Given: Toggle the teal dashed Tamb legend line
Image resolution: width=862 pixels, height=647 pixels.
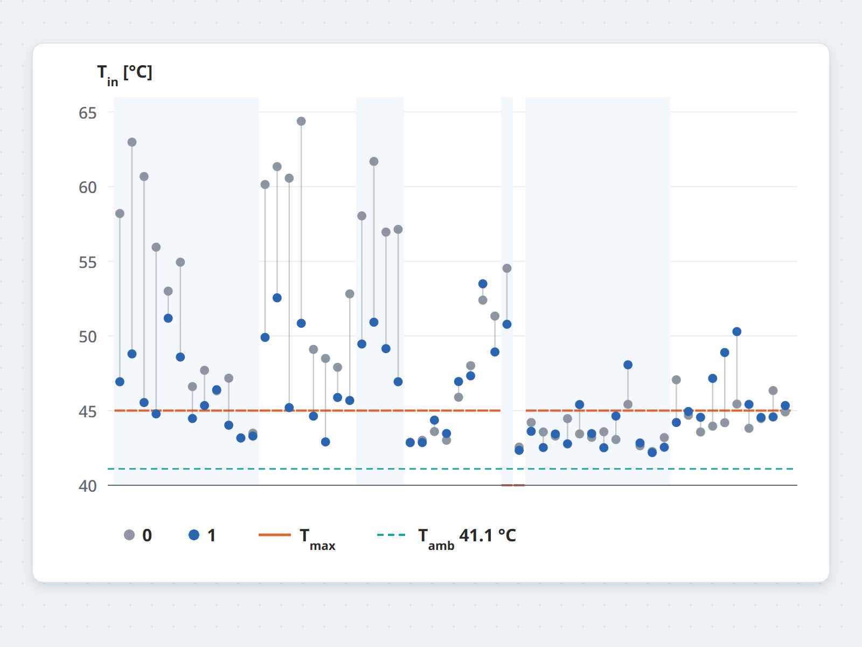Looking at the screenshot, I should click(x=392, y=535).
